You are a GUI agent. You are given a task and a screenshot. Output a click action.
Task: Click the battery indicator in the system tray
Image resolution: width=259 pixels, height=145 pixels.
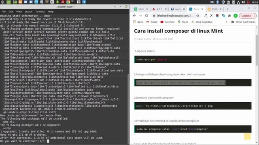[248, 2]
